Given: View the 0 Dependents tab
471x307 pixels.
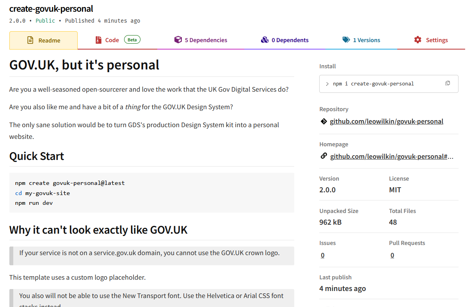Looking at the screenshot, I should tap(285, 40).
